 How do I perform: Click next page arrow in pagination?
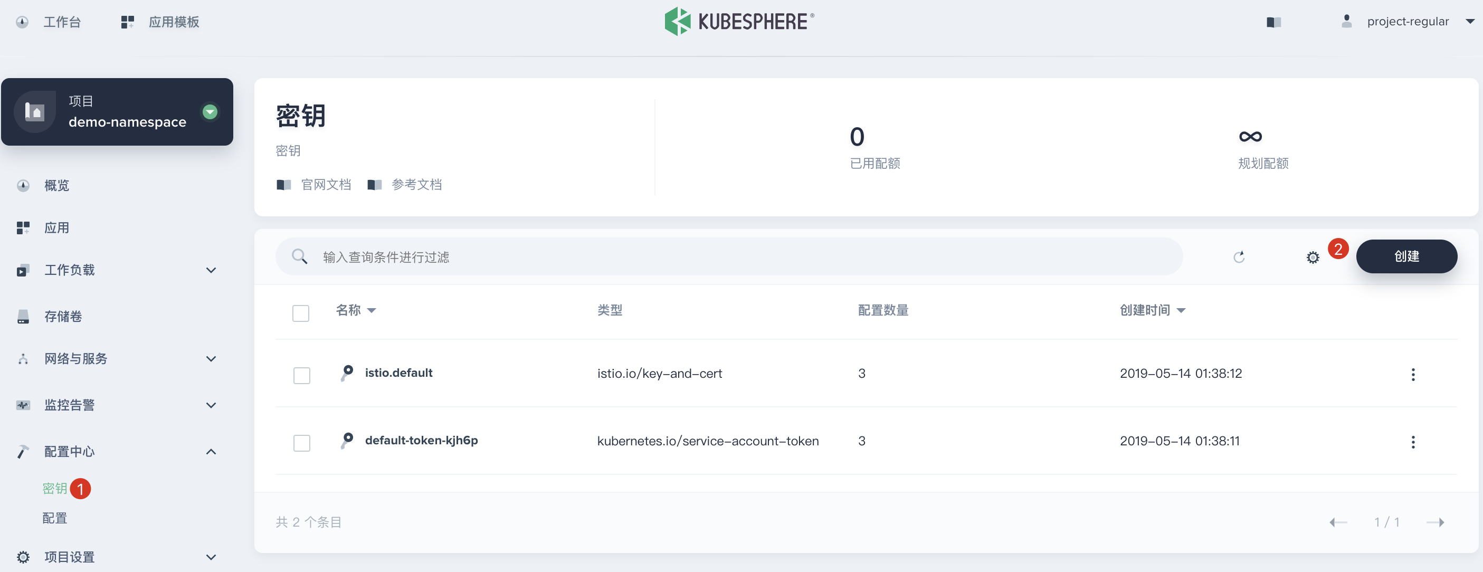tap(1435, 522)
